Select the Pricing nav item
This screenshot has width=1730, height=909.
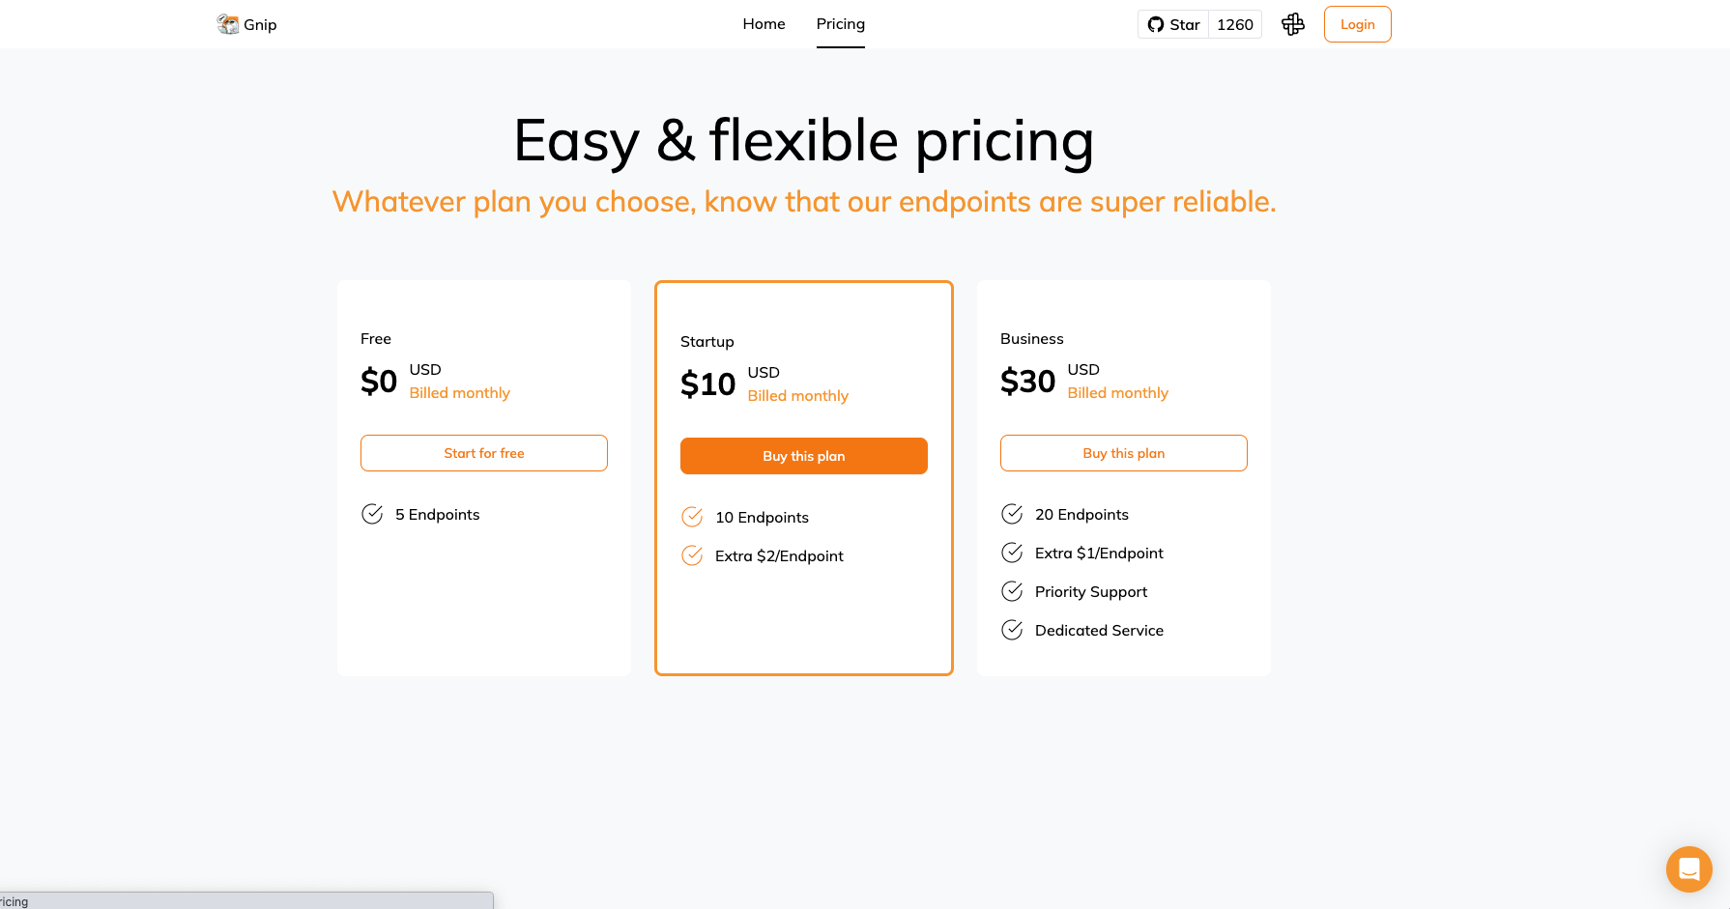coord(841,24)
